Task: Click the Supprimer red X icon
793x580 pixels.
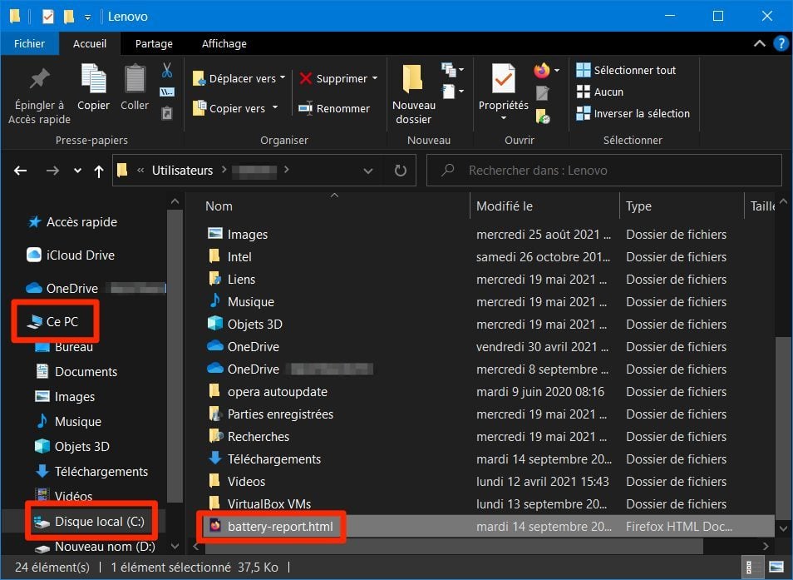Action: coord(305,78)
